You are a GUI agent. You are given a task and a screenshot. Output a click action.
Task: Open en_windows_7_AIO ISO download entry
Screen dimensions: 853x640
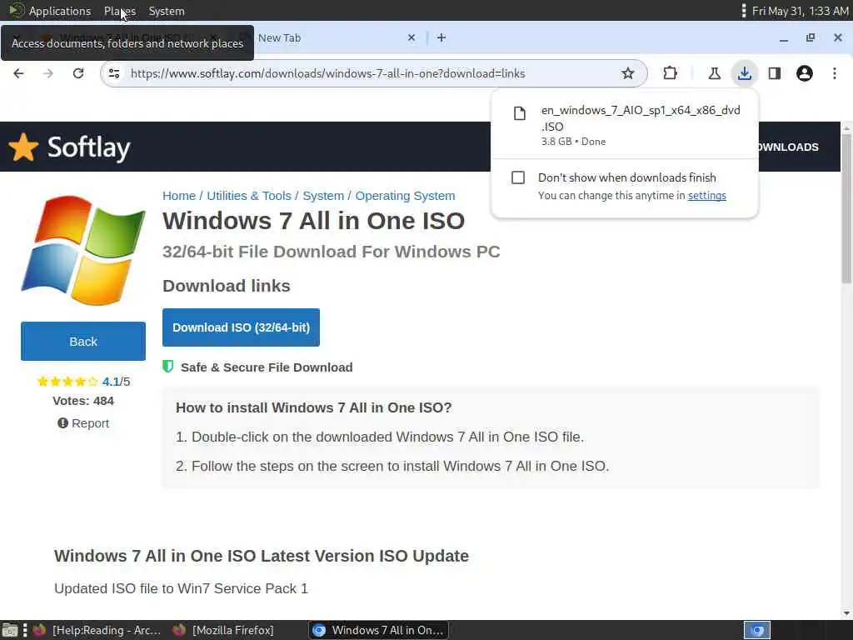pos(625,125)
